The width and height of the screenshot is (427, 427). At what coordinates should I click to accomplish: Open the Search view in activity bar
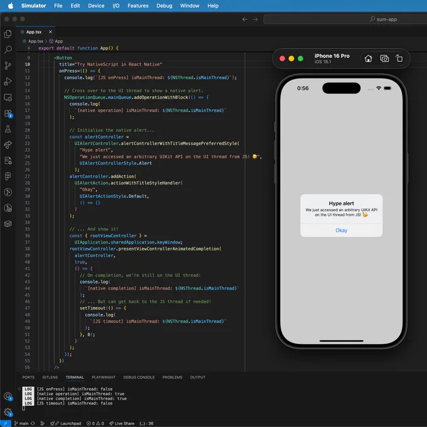click(x=8, y=50)
